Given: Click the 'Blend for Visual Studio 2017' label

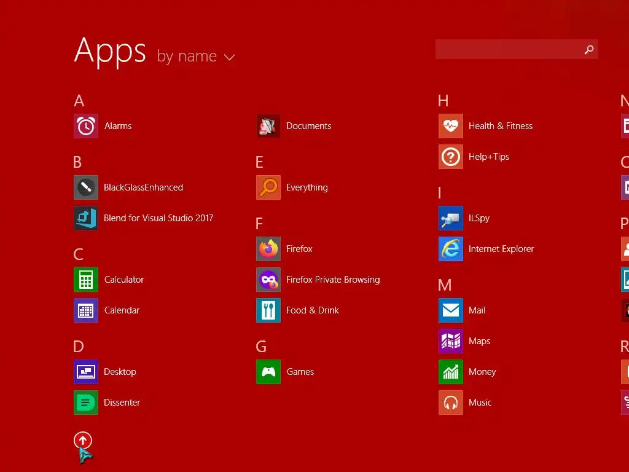Looking at the screenshot, I should 158,218.
